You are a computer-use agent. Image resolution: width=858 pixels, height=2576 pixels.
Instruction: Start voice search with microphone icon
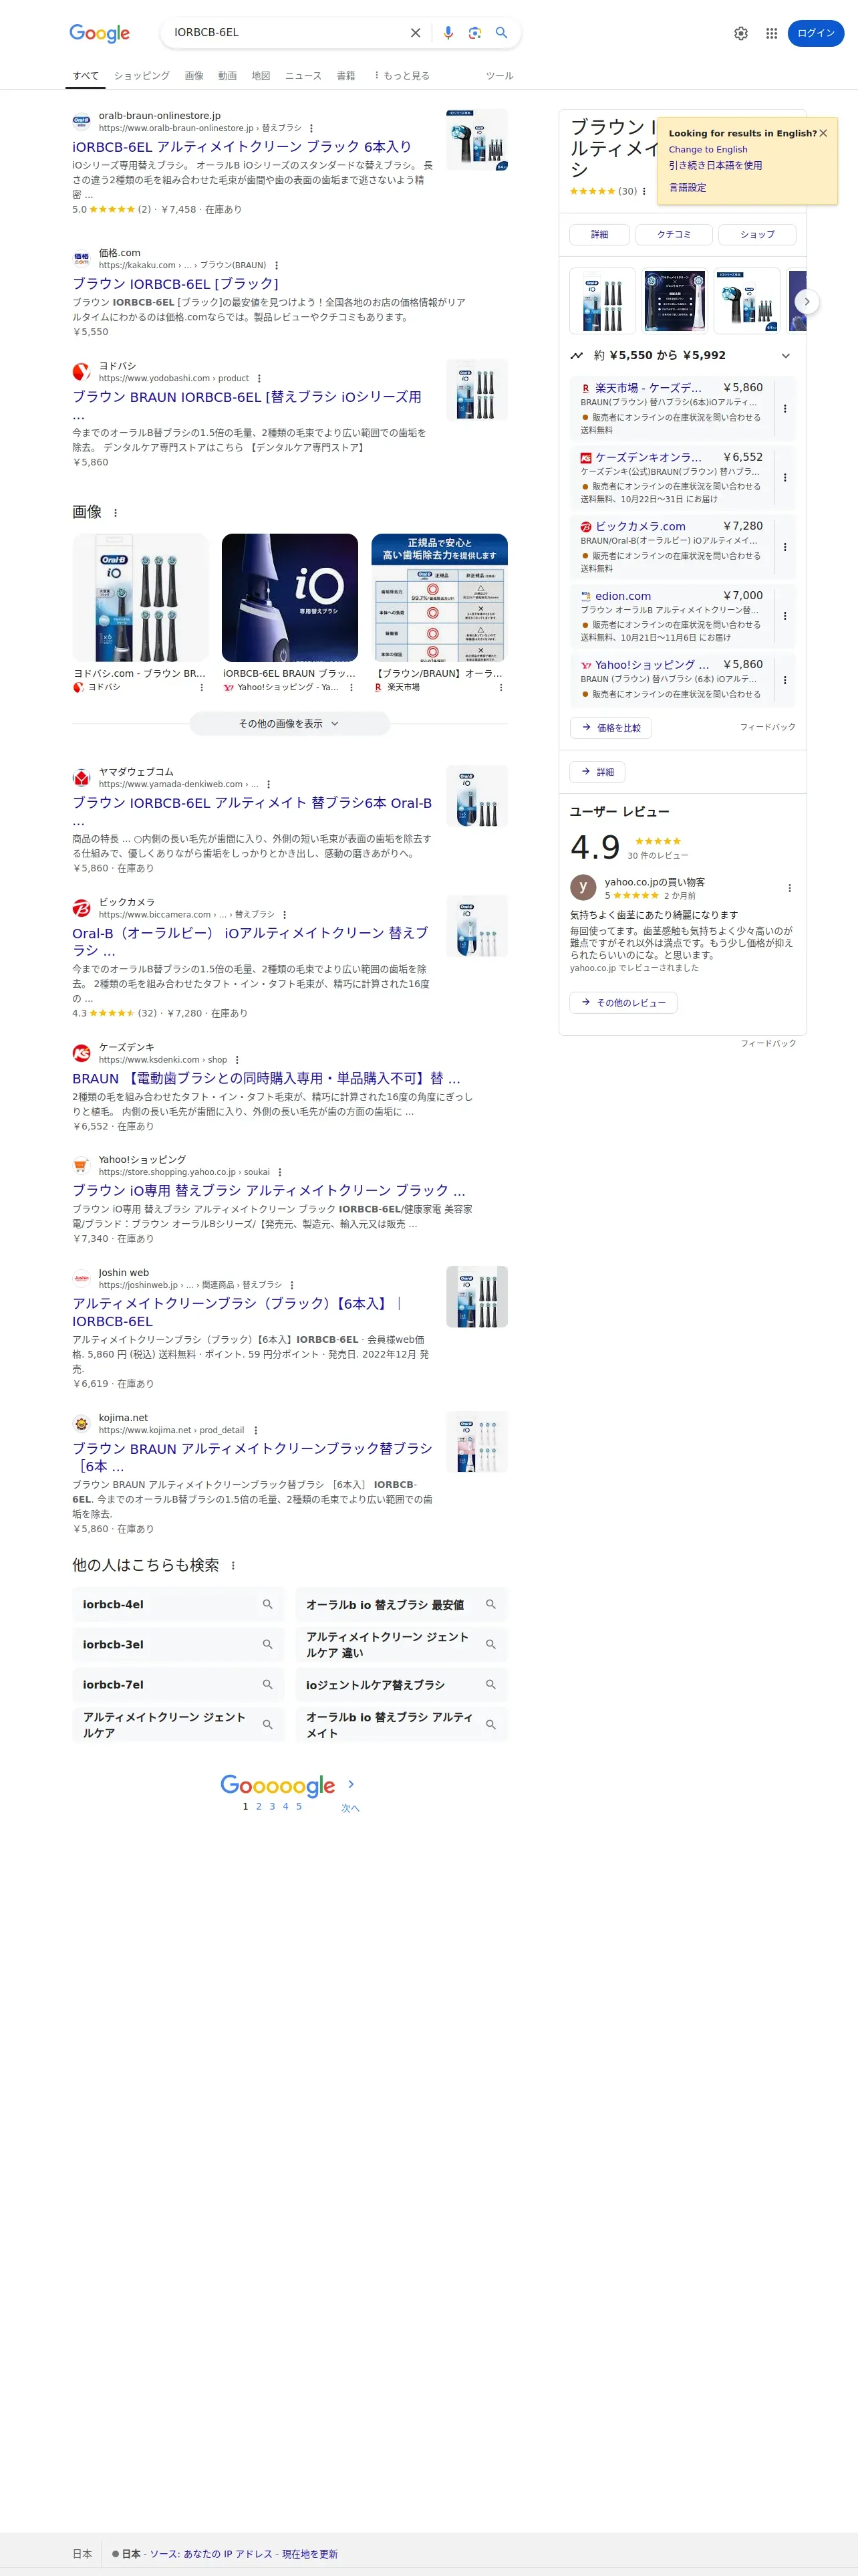[448, 33]
